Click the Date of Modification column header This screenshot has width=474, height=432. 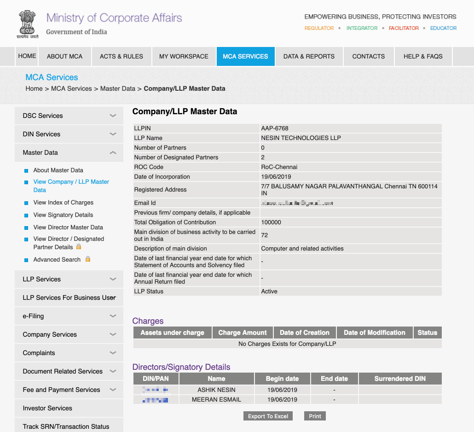click(x=375, y=333)
